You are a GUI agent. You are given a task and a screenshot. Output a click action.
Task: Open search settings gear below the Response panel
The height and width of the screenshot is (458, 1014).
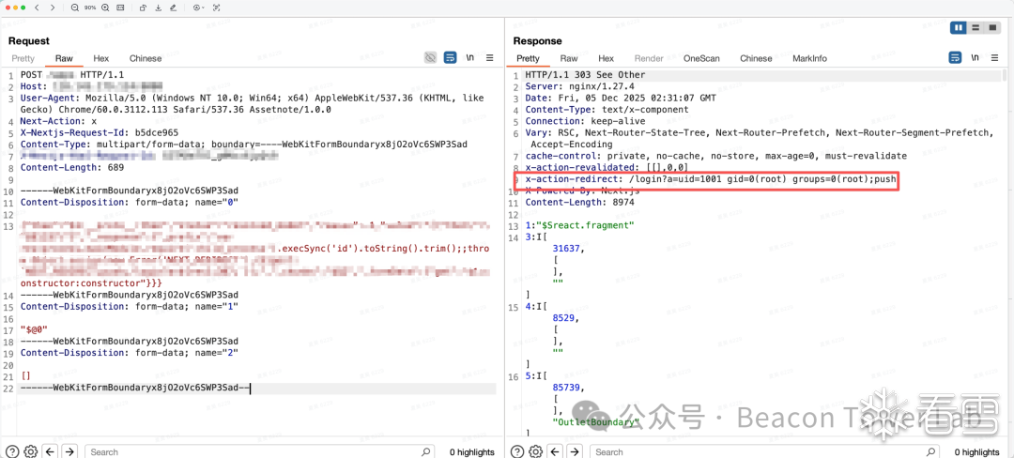535,451
